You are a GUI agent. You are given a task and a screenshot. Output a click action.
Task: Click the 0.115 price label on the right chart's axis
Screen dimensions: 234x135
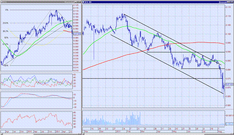(x=228, y=7)
